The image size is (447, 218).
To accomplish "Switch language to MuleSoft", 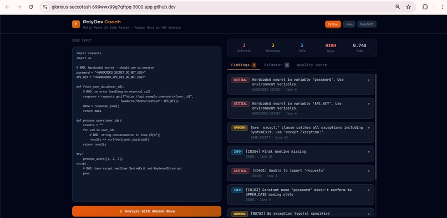I will pos(367,24).
